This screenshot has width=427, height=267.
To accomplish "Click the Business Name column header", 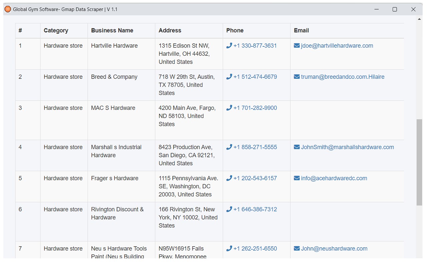I will (112, 30).
